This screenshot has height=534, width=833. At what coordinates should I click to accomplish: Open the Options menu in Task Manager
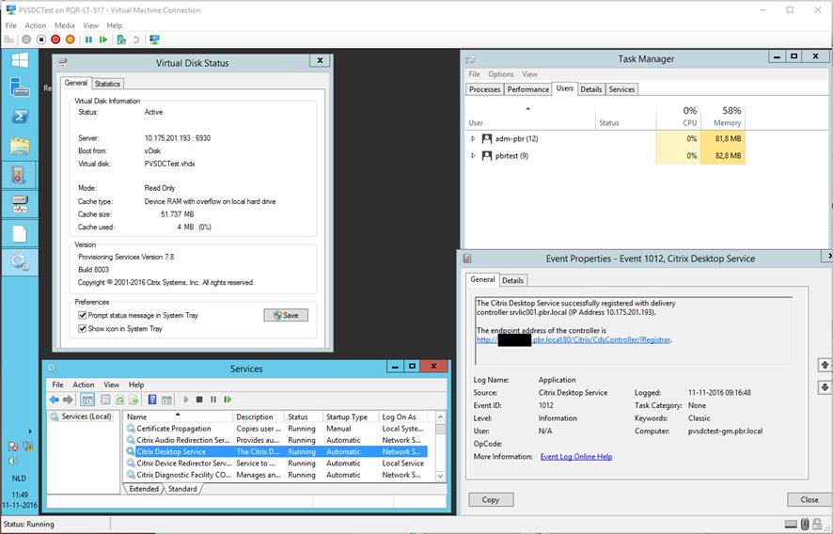pos(501,74)
